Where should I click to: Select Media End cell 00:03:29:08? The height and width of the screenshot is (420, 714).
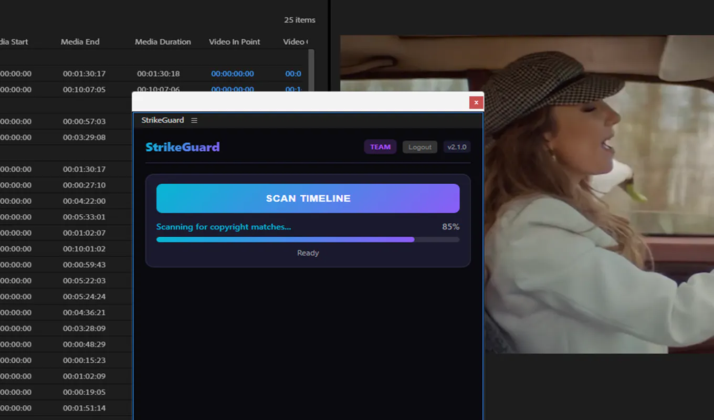[x=84, y=137]
